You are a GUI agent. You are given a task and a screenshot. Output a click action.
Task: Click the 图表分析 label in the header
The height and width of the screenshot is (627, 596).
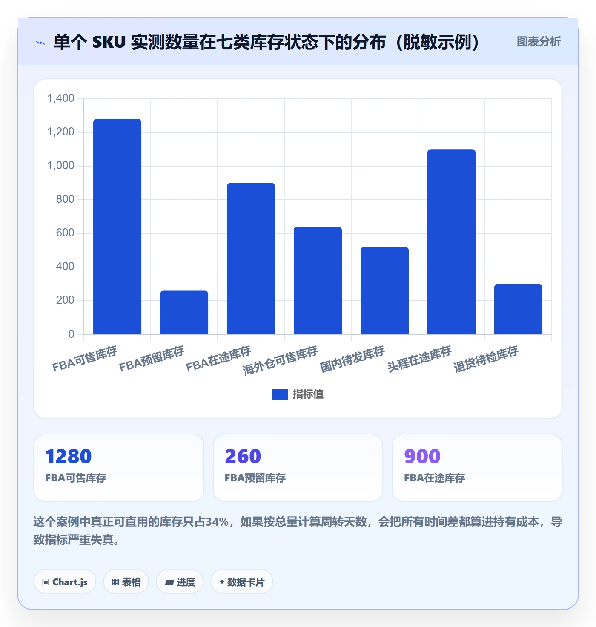click(539, 42)
